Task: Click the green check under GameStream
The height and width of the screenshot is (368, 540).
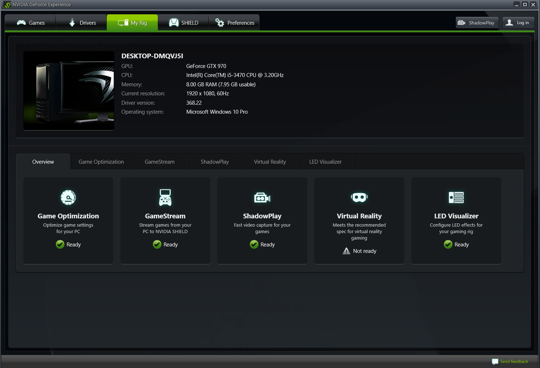Action: [157, 245]
